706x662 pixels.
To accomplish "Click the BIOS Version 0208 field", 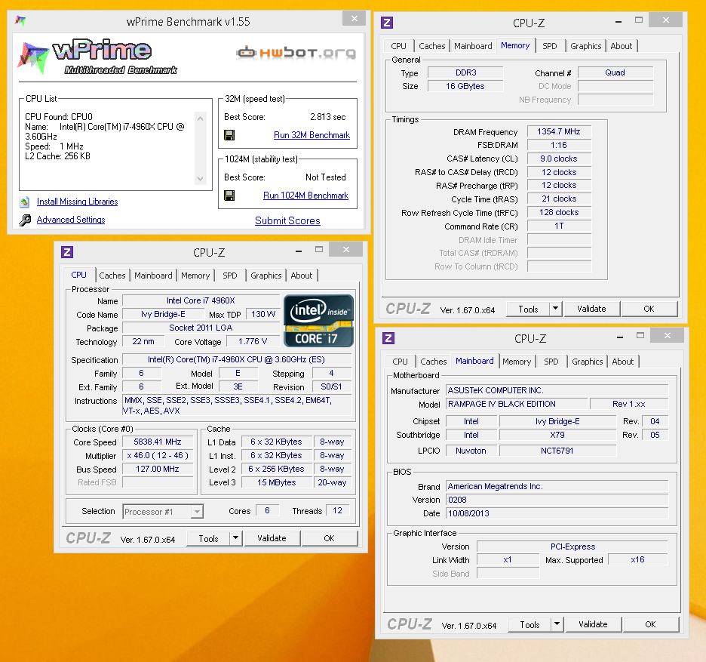I will [x=557, y=500].
